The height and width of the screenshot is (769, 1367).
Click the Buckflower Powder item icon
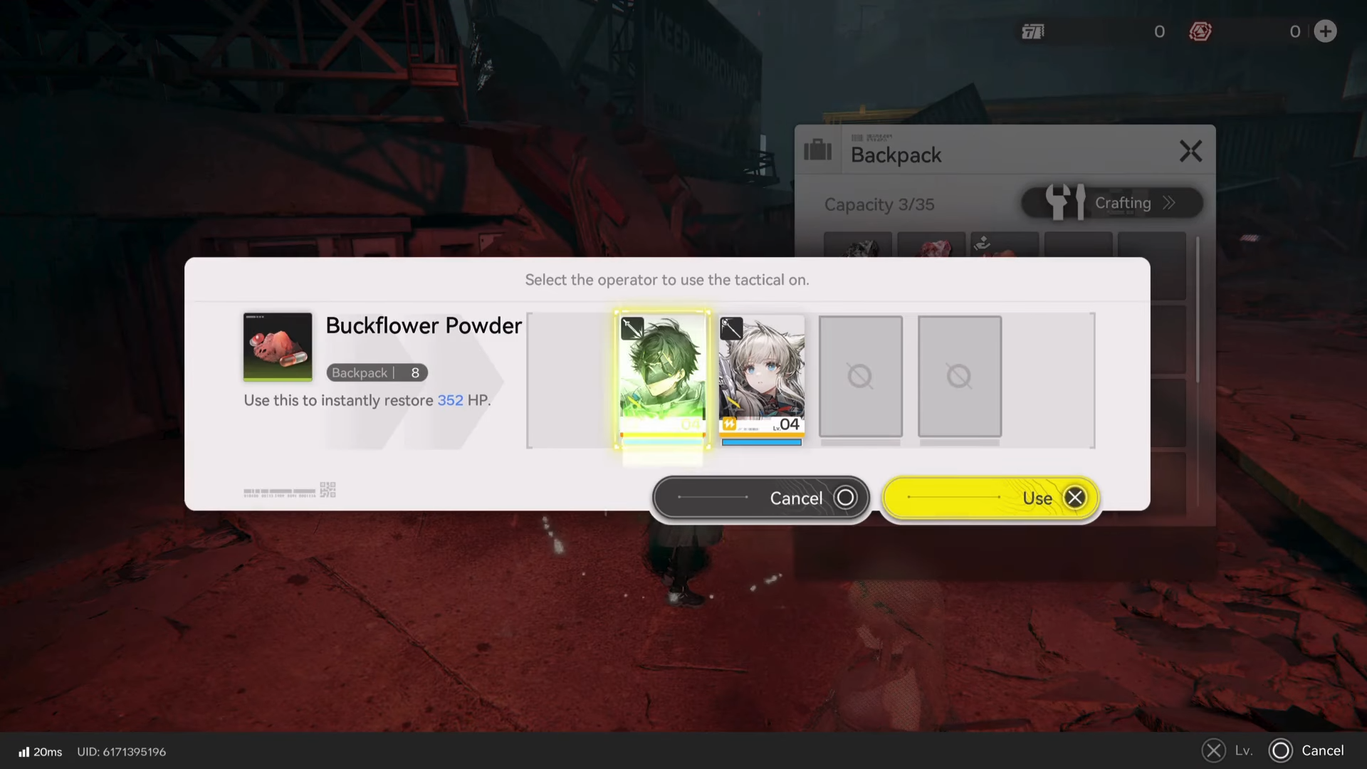278,347
